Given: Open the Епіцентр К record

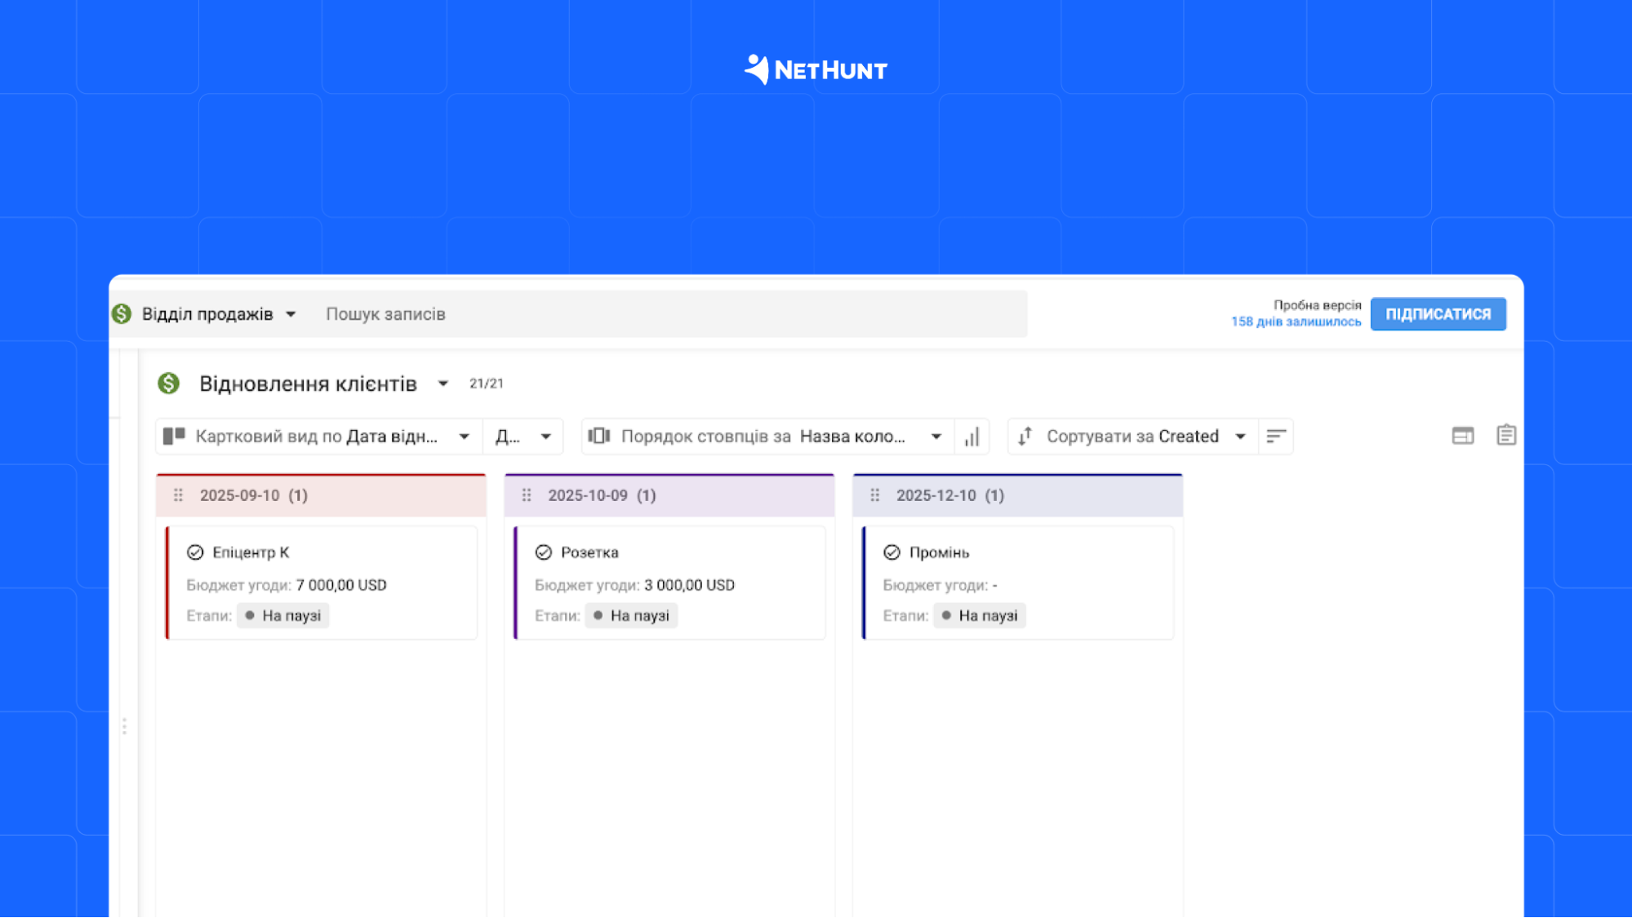Looking at the screenshot, I should (x=251, y=552).
